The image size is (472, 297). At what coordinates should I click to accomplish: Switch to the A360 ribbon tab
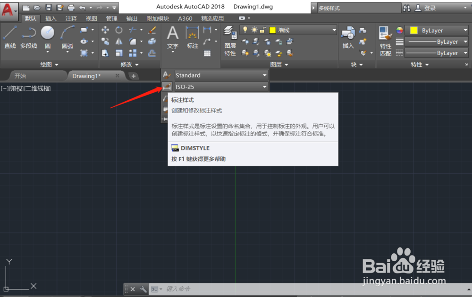(185, 19)
